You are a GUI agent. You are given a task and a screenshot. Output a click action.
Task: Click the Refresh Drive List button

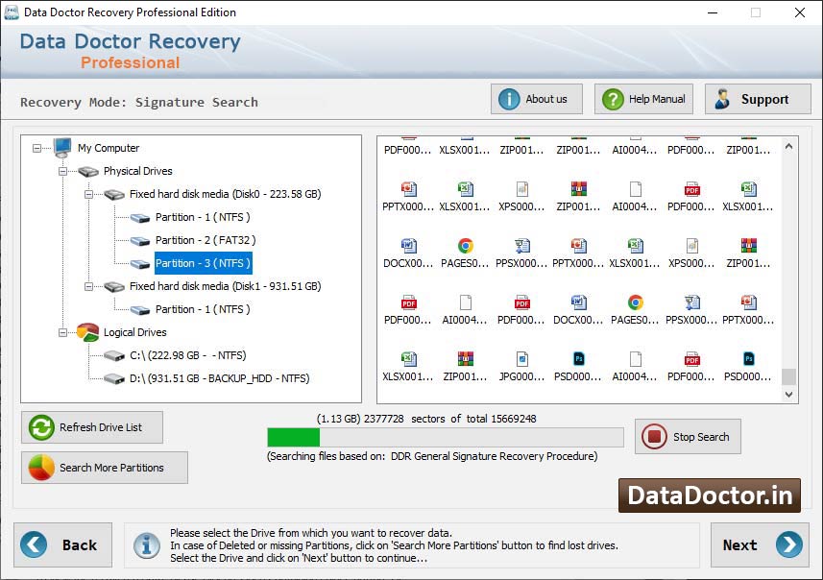tap(91, 427)
